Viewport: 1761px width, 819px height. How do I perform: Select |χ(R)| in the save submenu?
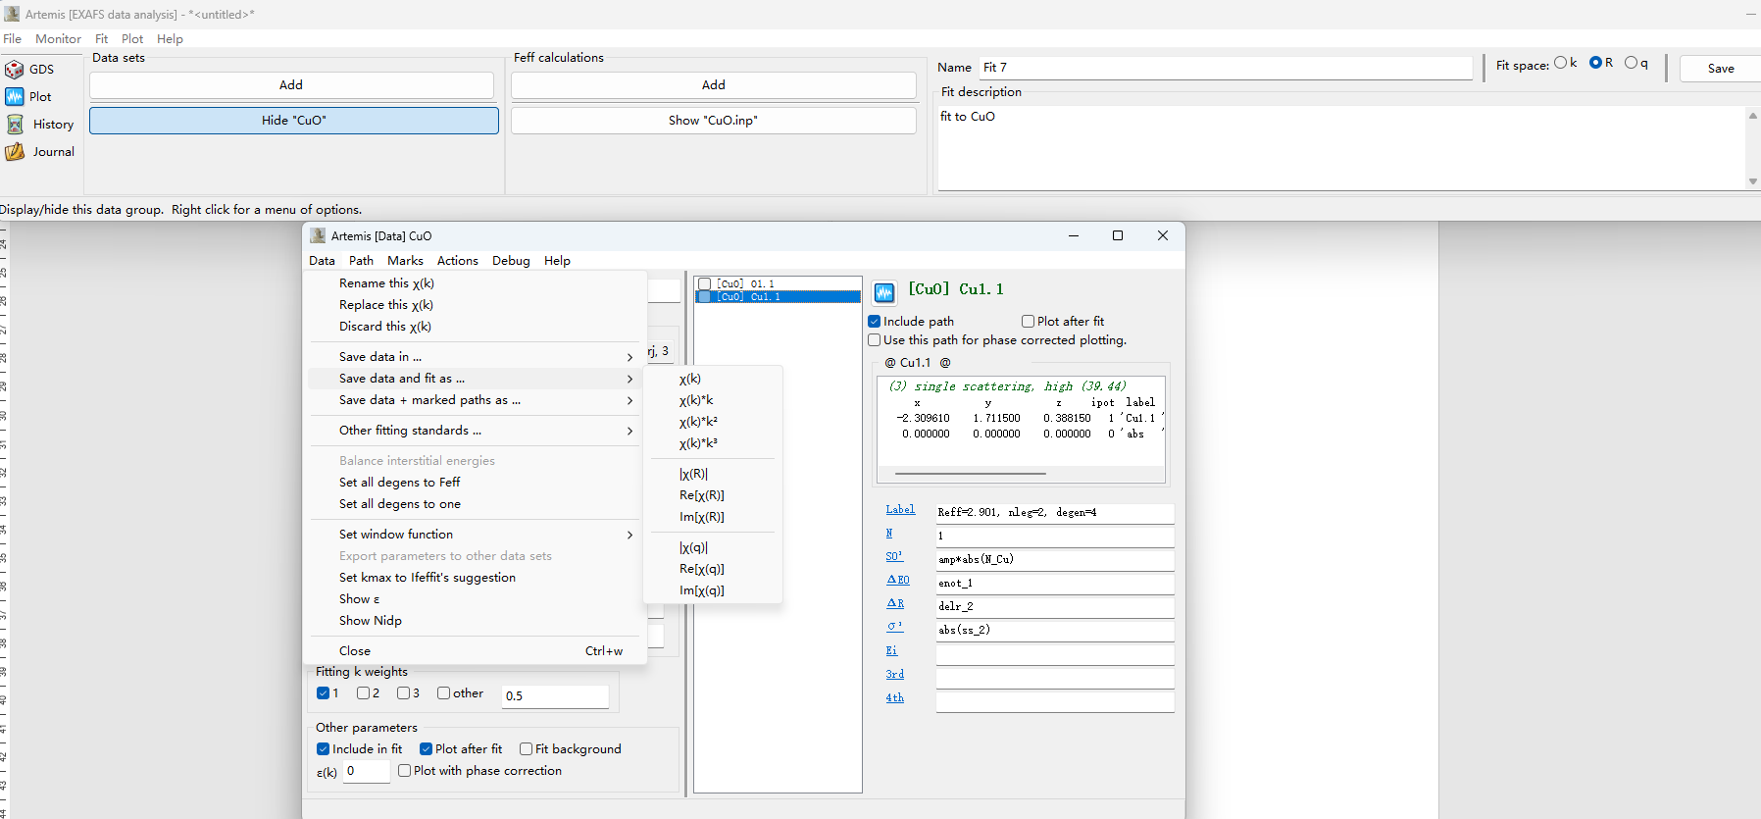(x=693, y=474)
